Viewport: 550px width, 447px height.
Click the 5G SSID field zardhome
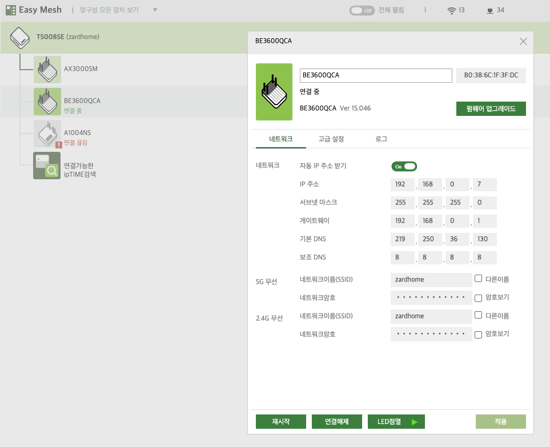pyautogui.click(x=431, y=280)
